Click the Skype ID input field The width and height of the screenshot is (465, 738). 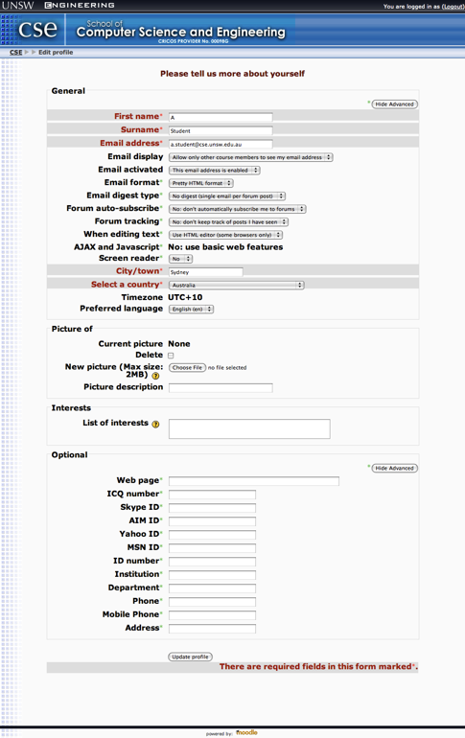click(212, 508)
